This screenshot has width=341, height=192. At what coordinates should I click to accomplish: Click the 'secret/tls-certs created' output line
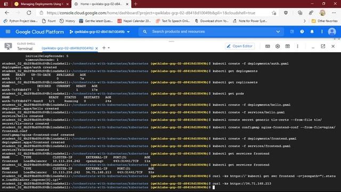tap(26, 123)
